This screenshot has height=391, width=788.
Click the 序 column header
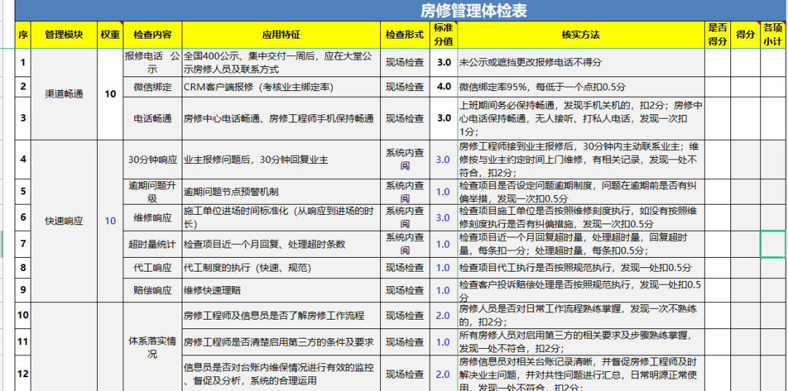pyautogui.click(x=23, y=35)
